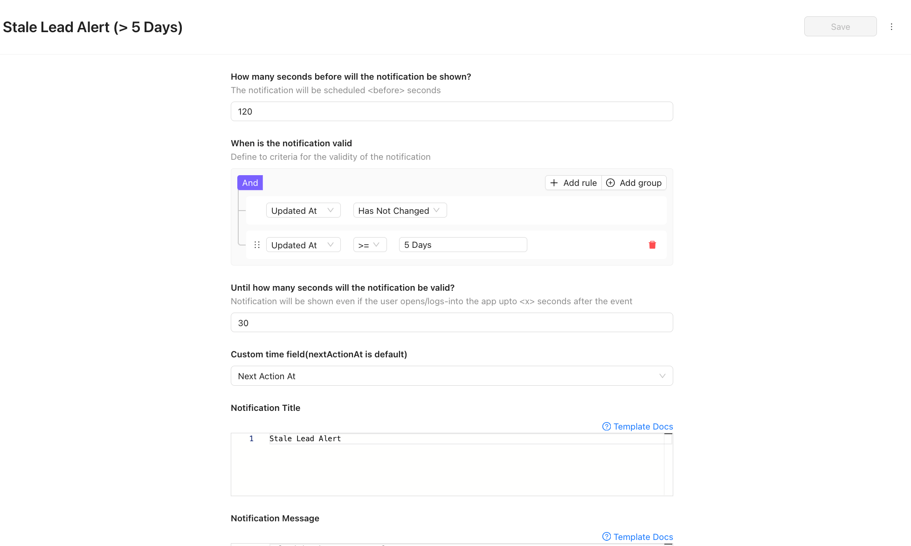Grab the drag handle next to the second rule
Screen dimensions: 911x546
[257, 244]
